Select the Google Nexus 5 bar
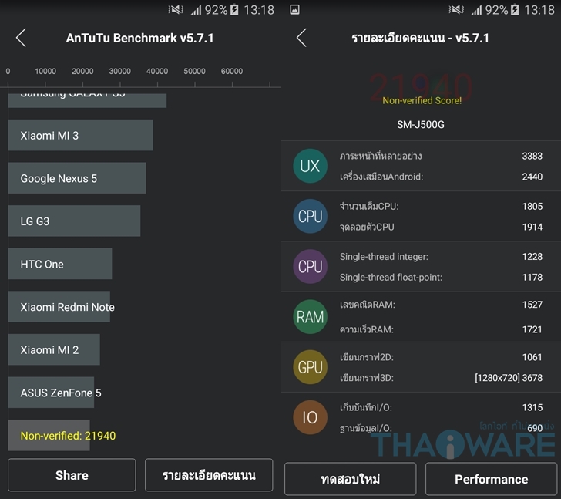Image resolution: width=561 pixels, height=499 pixels. (77, 178)
